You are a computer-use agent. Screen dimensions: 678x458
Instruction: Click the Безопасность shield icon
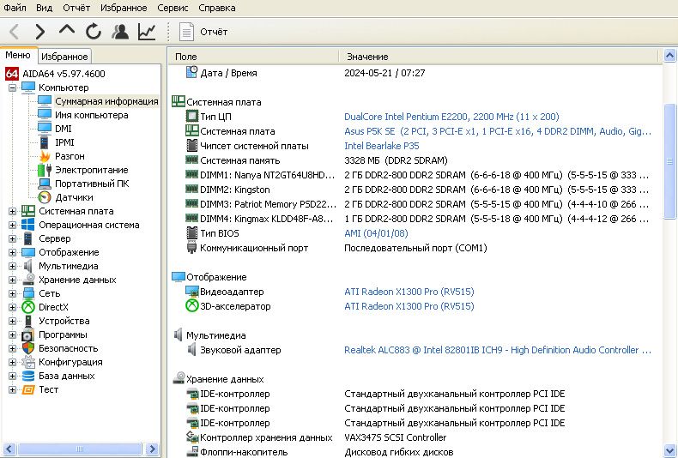tap(28, 348)
